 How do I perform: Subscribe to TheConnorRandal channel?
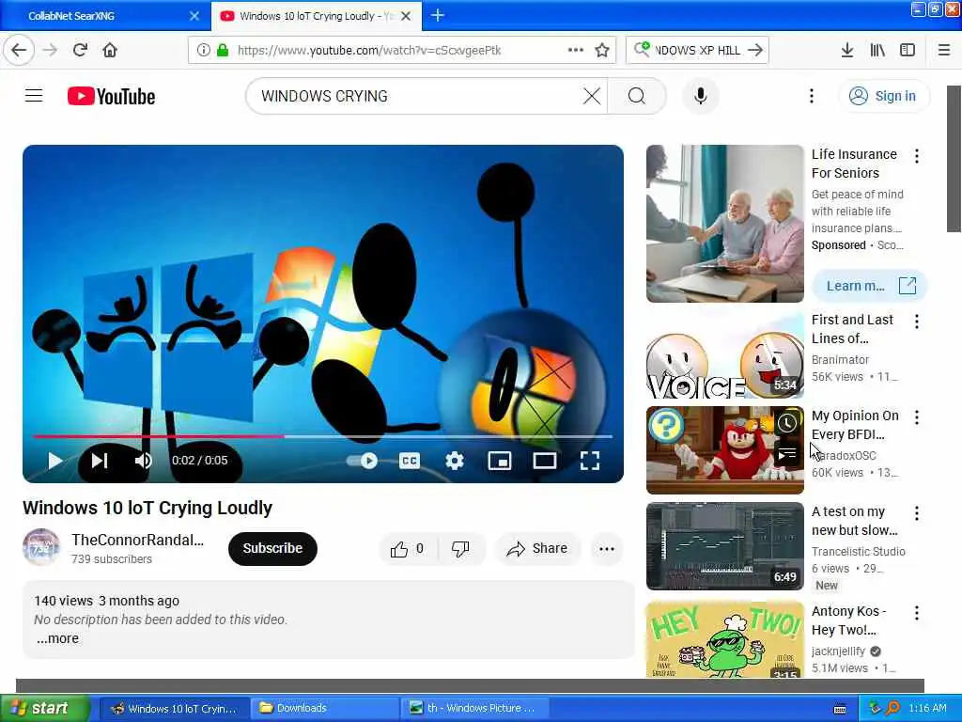[272, 548]
